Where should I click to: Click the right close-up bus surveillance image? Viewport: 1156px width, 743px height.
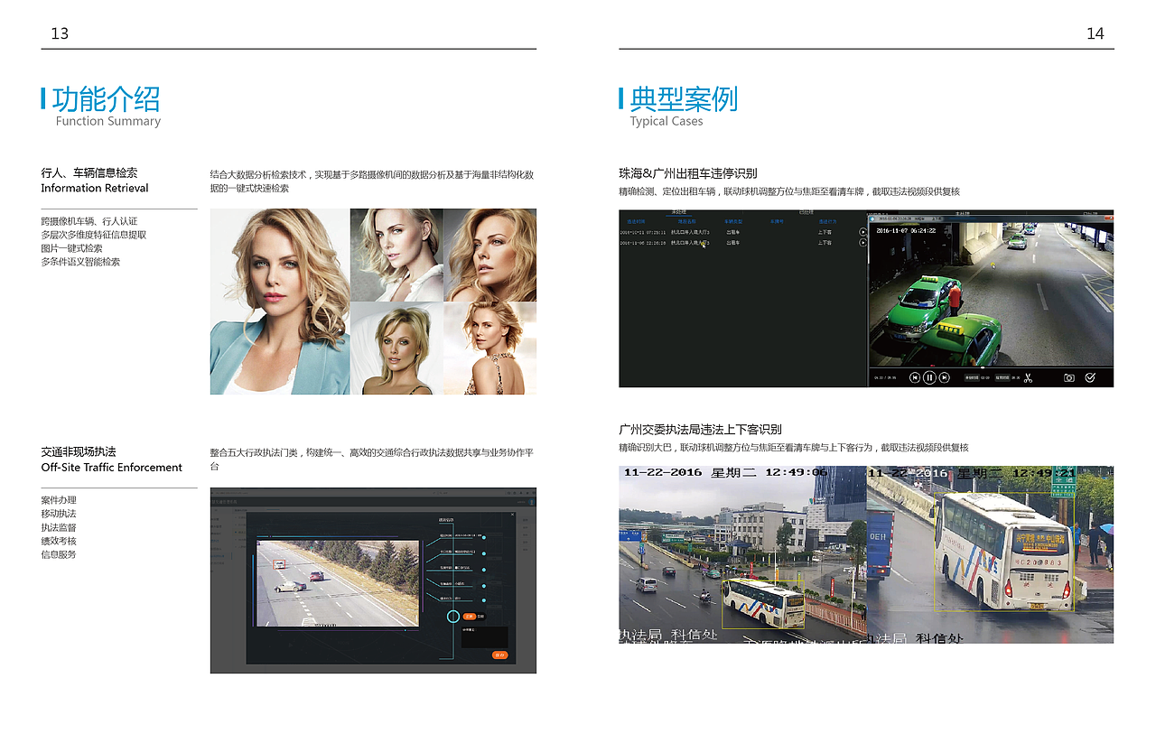(x=990, y=554)
